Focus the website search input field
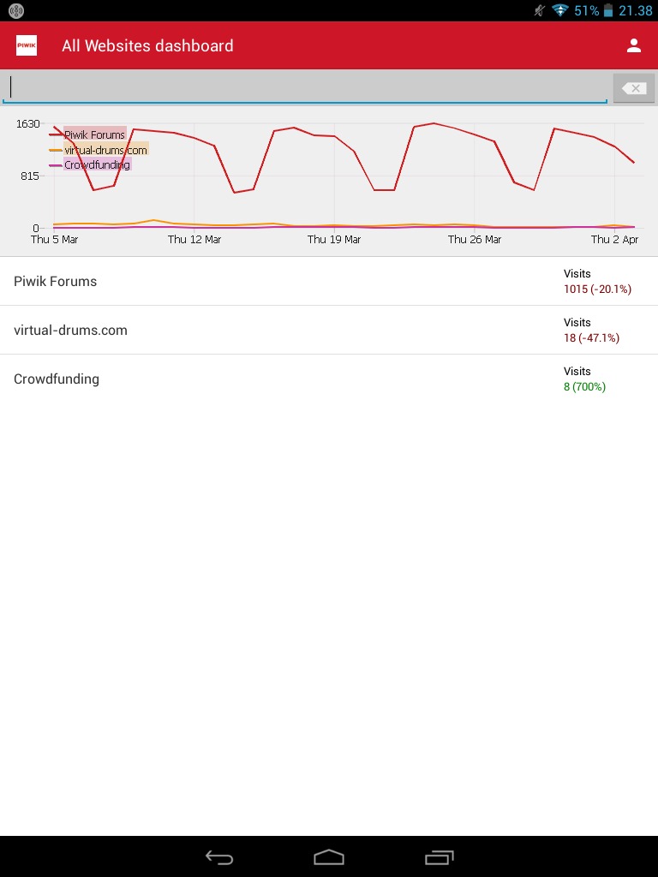Image resolution: width=658 pixels, height=877 pixels. 305,87
